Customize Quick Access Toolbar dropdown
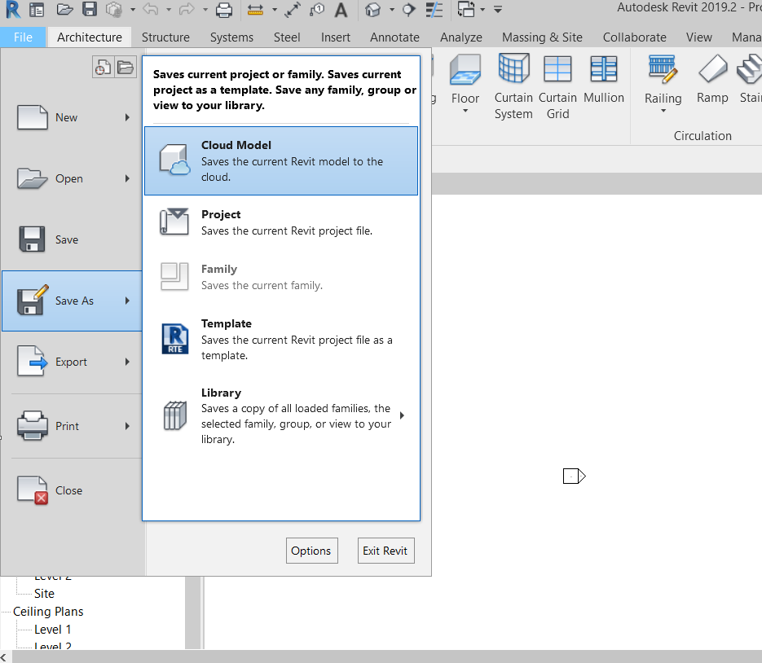Viewport: 762px width, 663px height. (498, 9)
